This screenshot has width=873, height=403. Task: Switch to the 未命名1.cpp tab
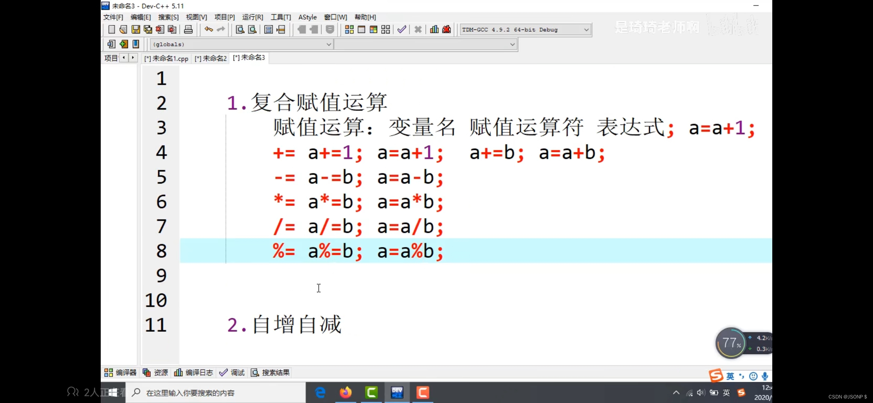[166, 59]
